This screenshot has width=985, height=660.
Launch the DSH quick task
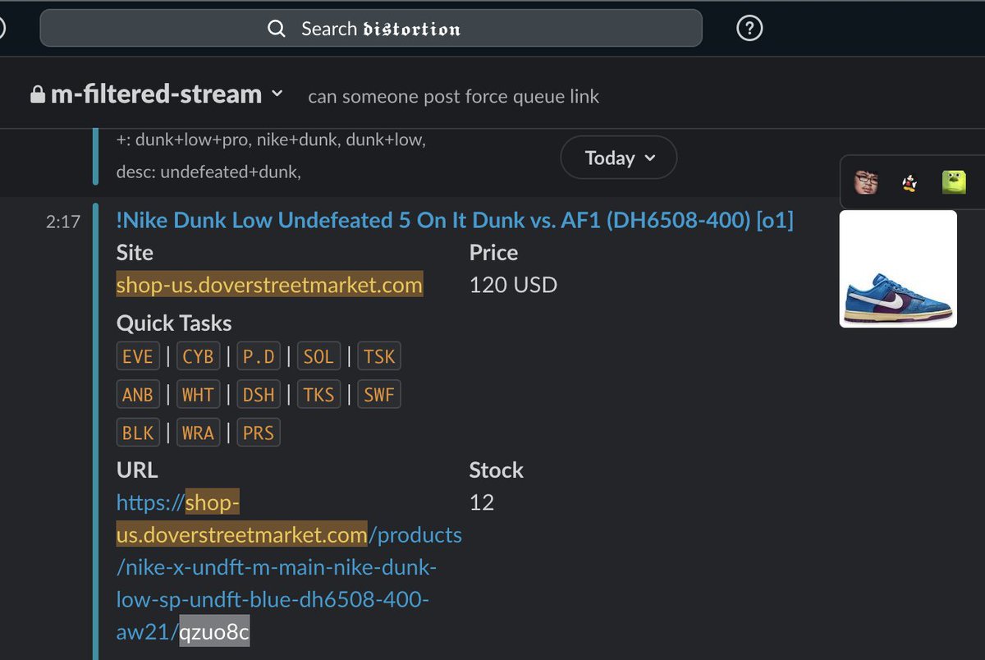259,395
